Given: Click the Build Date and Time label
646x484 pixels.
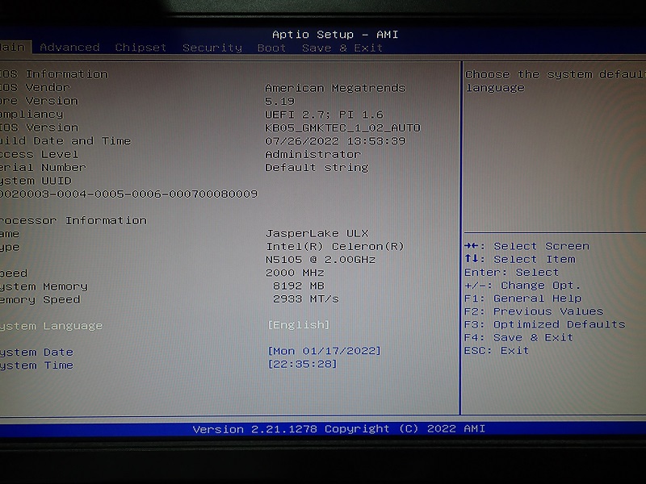Looking at the screenshot, I should 65,140.
